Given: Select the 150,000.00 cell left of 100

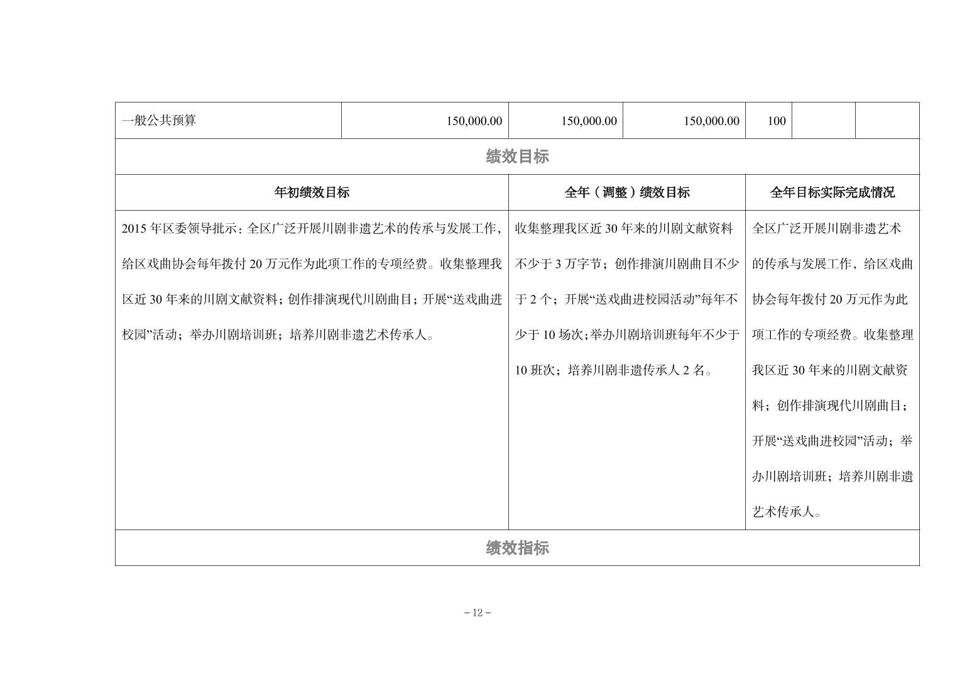Looking at the screenshot, I should pyautogui.click(x=711, y=121).
